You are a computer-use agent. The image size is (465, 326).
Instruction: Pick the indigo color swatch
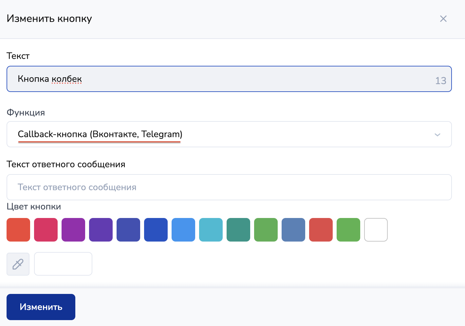[x=128, y=230]
